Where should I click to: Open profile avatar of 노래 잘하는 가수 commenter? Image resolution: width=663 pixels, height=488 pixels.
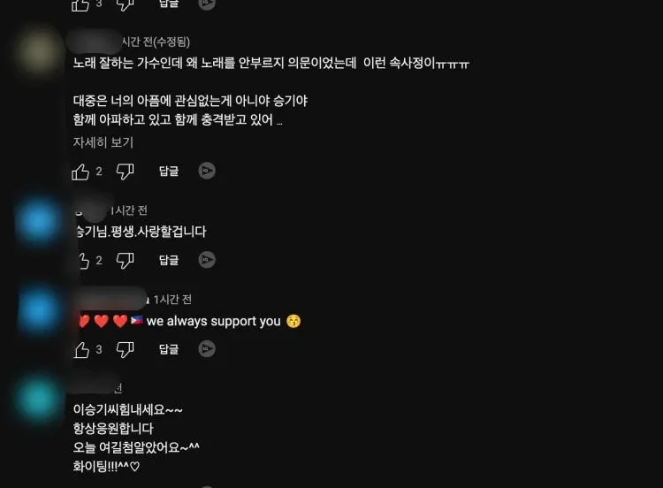(x=39, y=52)
